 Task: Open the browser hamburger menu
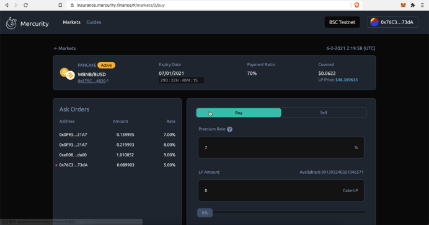[422, 5]
